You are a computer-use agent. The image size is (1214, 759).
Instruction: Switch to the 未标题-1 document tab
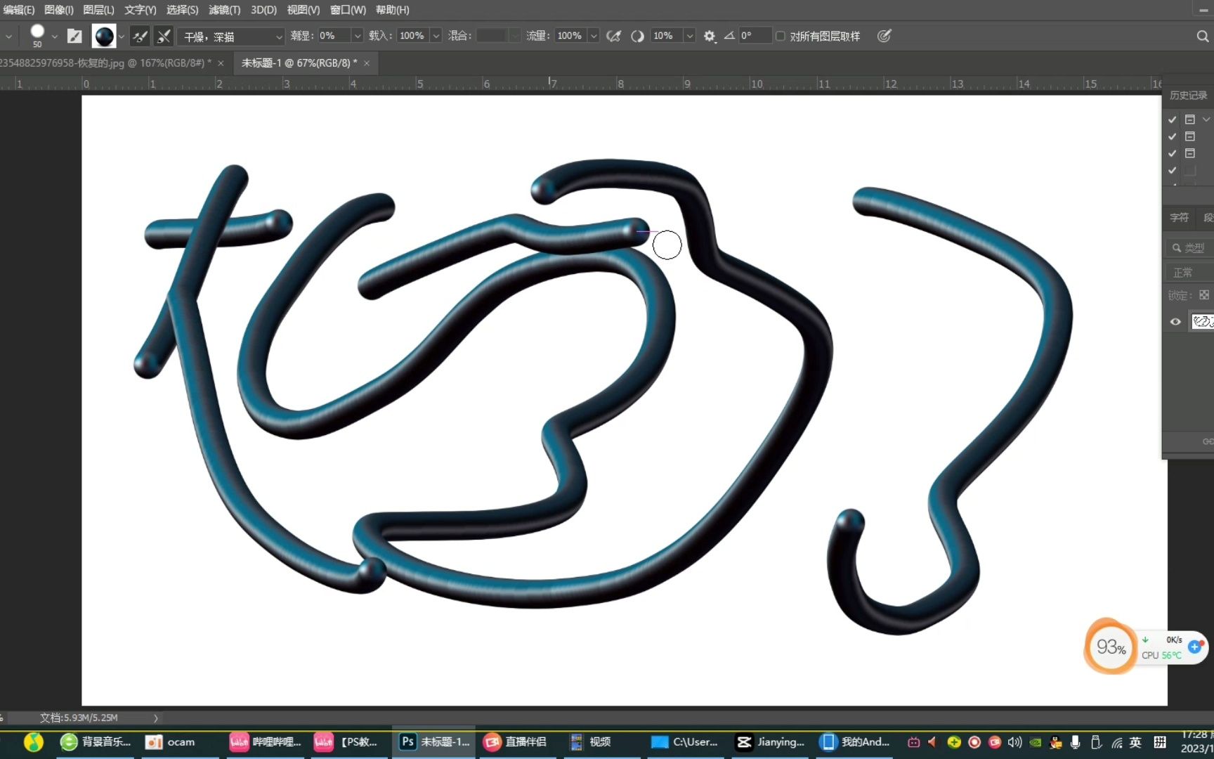(295, 63)
